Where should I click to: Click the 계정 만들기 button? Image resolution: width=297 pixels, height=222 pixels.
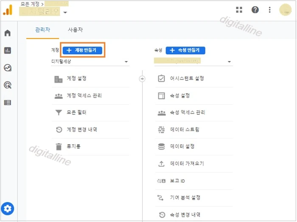[x=82, y=50]
